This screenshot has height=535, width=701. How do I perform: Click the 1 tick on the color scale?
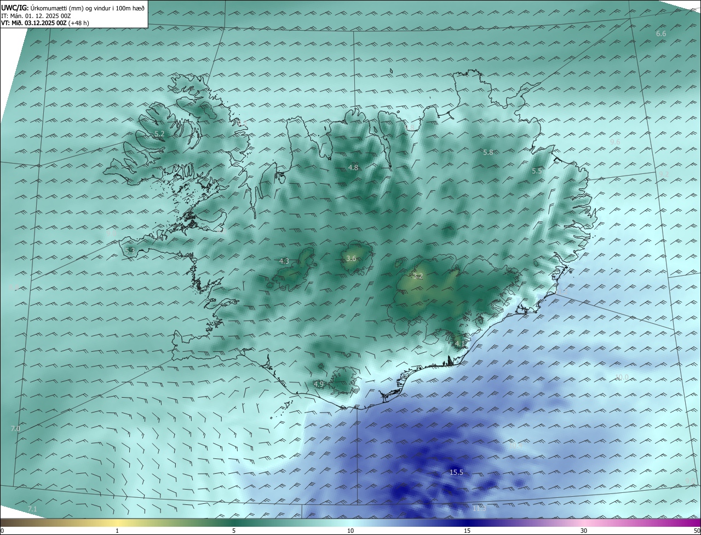117,531
